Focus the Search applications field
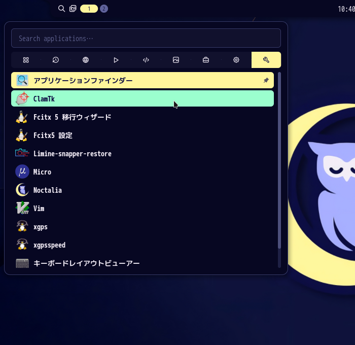 click(x=146, y=38)
